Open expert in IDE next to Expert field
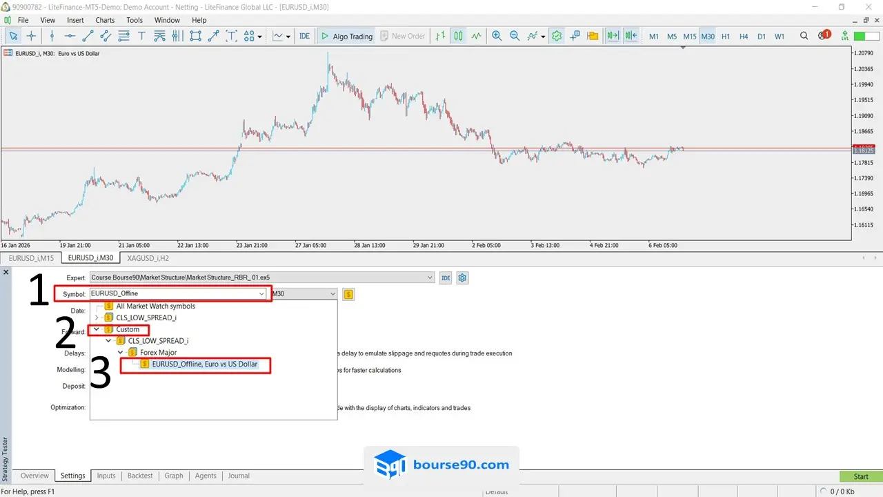The width and height of the screenshot is (883, 497). point(446,277)
